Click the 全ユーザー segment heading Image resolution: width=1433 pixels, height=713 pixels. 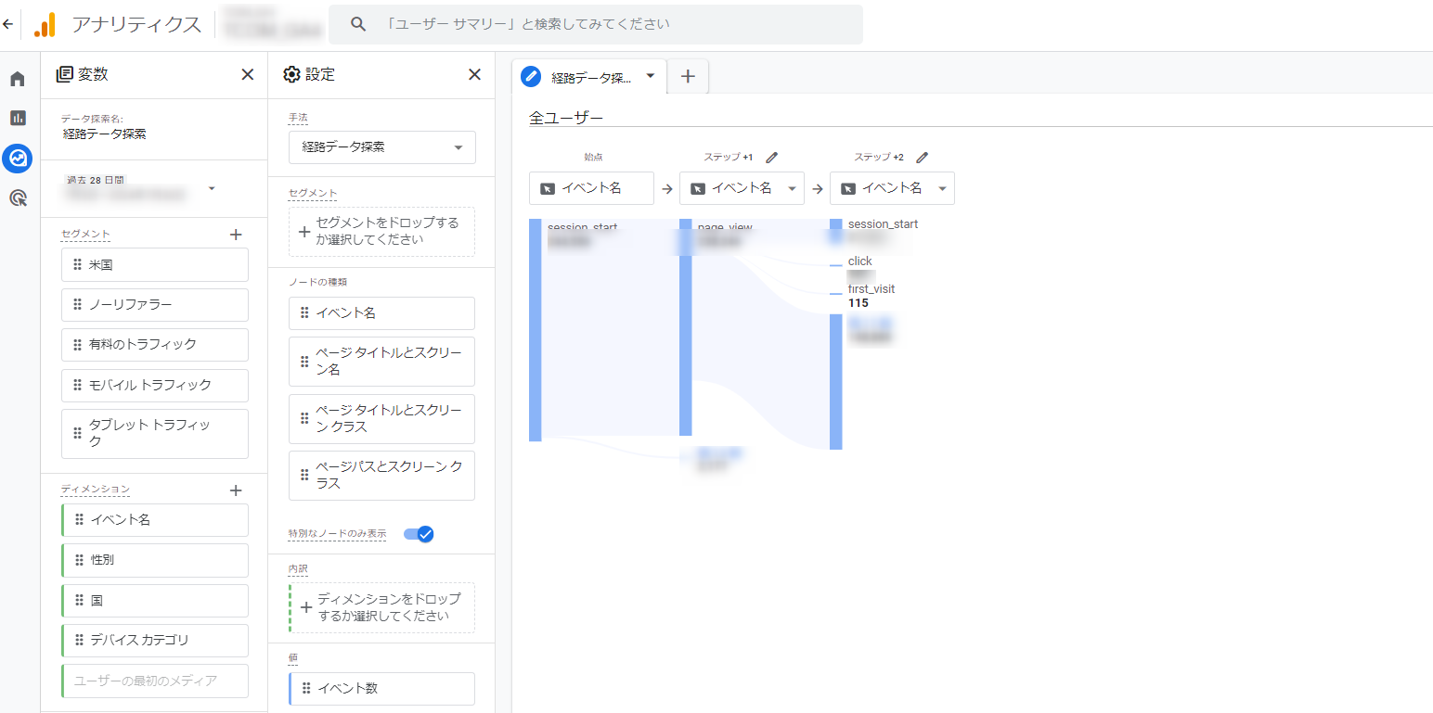[566, 118]
